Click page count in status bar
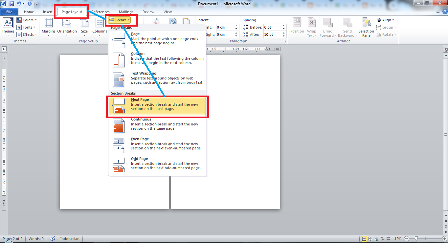448x243 pixels. pyautogui.click(x=12, y=239)
